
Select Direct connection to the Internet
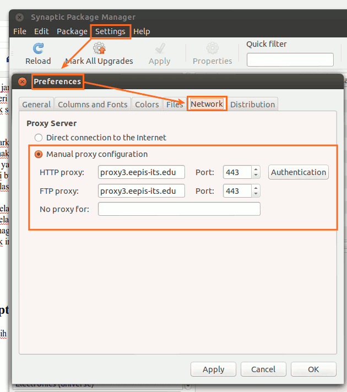pos(38,138)
